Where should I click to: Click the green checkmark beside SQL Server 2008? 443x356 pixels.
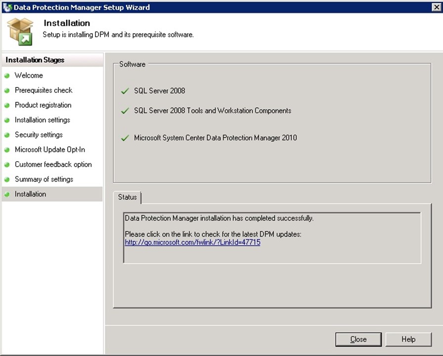(x=125, y=91)
